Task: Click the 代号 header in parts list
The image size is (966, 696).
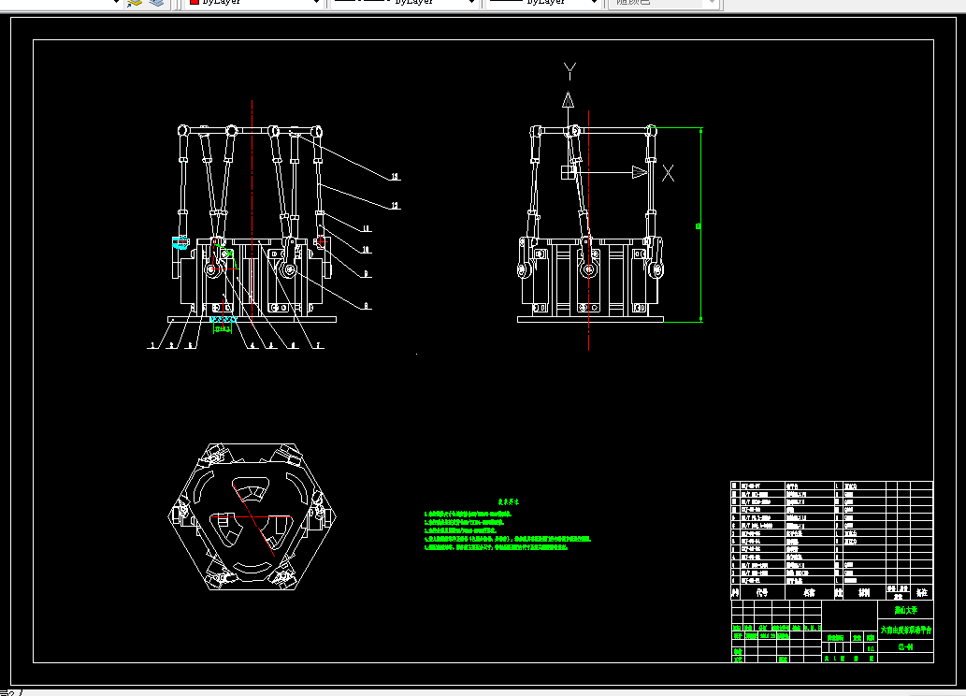Action: click(762, 592)
